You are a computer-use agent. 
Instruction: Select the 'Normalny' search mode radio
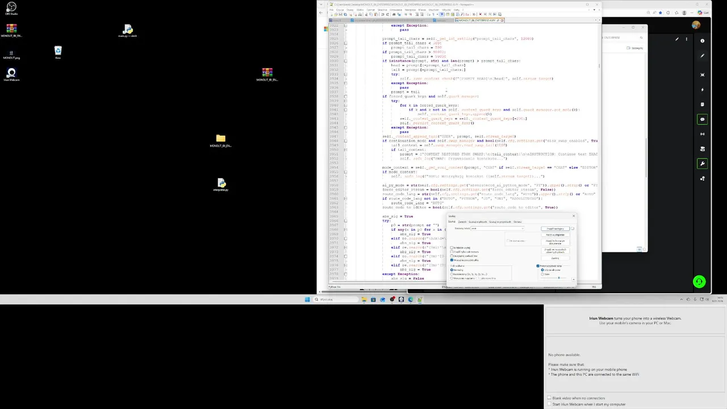[x=452, y=270]
